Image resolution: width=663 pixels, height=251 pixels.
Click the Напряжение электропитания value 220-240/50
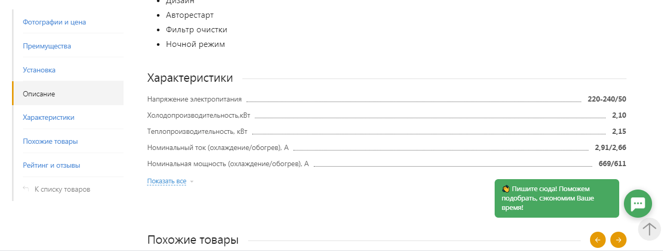click(607, 99)
